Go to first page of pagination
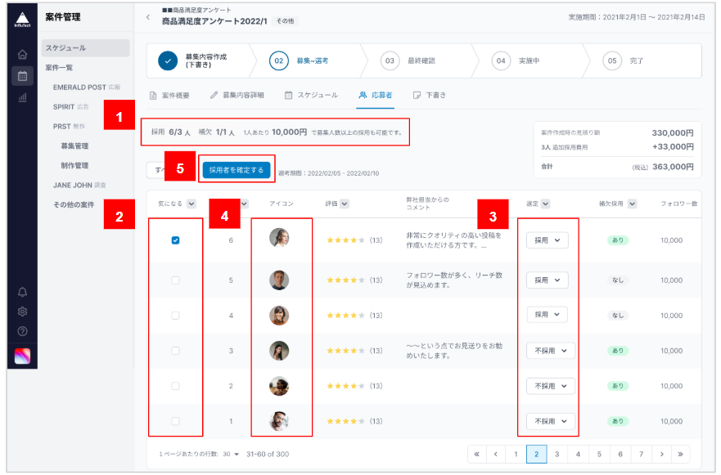The height and width of the screenshot is (475, 721). tap(477, 455)
